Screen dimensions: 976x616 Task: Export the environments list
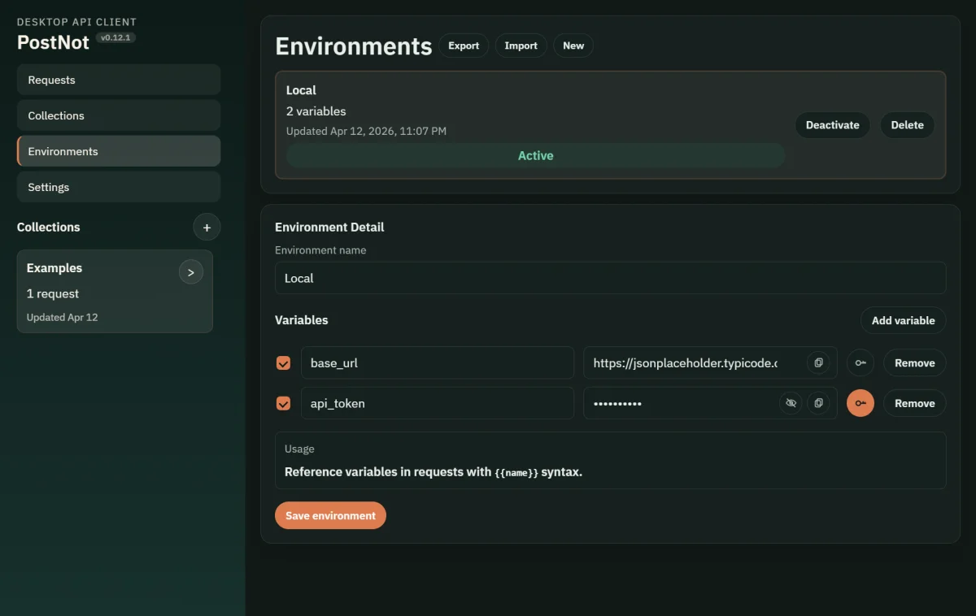464,46
